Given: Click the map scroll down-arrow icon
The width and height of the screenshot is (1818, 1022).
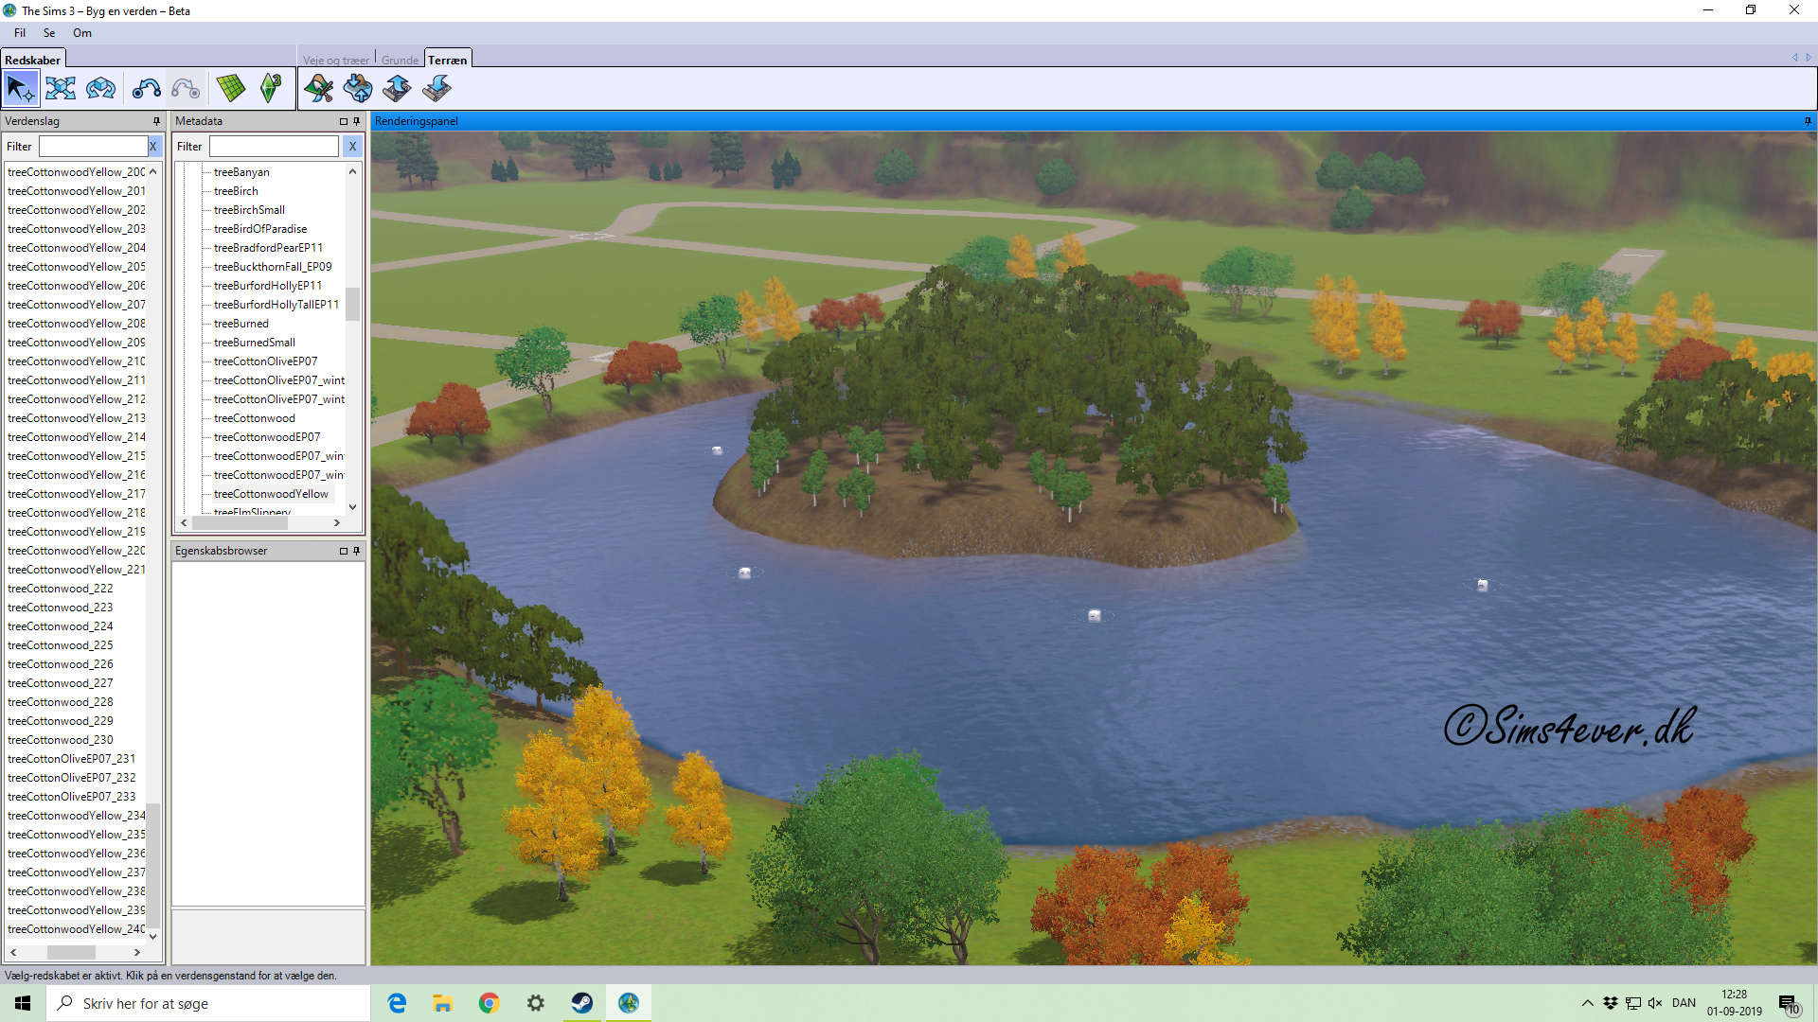Looking at the screenshot, I should coord(437,89).
